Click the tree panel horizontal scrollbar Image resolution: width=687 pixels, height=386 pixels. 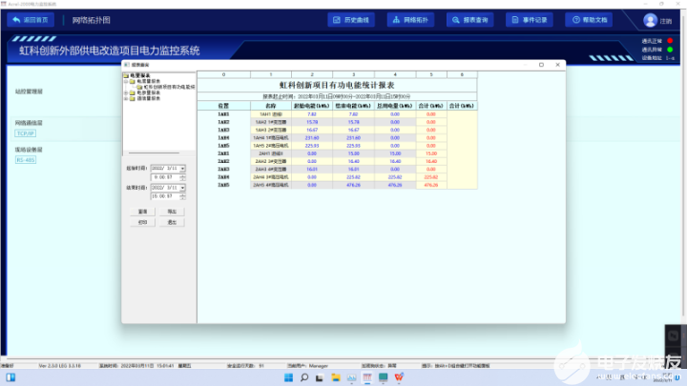[154, 153]
